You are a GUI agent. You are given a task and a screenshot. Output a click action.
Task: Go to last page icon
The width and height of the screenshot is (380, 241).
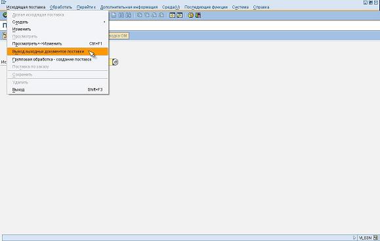[x=161, y=15]
